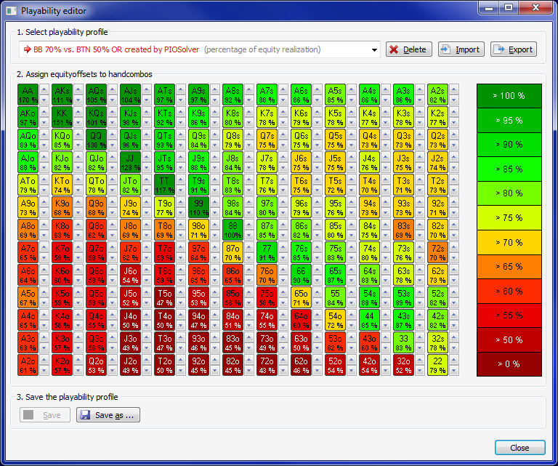Viewport: 558px width, 466px height.
Task: Decrease 54o equity with down arrow
Action: 352,325
